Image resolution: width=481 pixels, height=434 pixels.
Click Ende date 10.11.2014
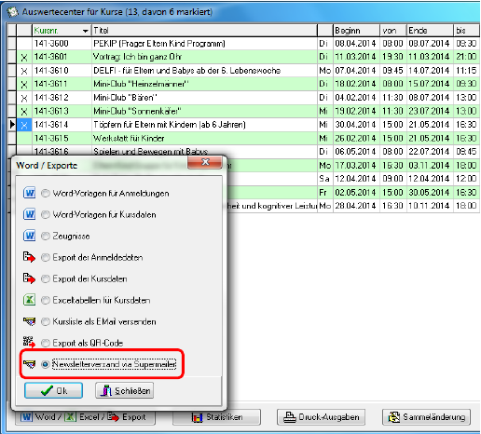pyautogui.click(x=429, y=206)
